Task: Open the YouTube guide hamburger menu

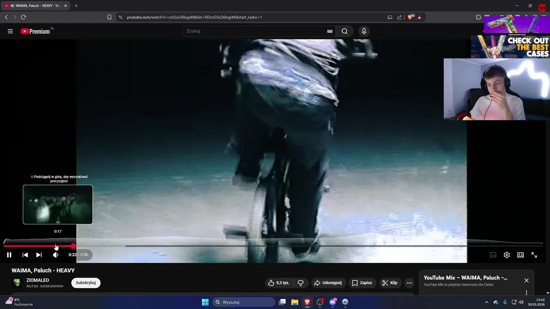Action: click(x=10, y=31)
